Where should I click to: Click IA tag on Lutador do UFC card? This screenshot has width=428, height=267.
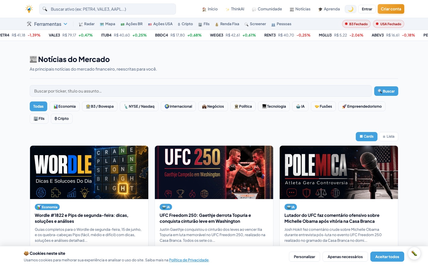[291, 207]
